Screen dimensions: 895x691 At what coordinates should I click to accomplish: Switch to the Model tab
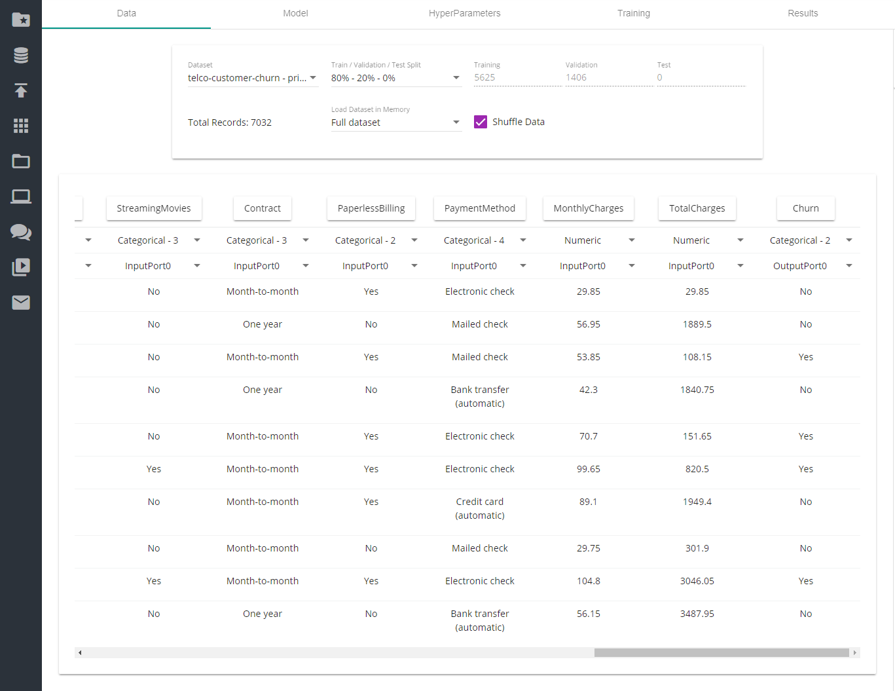click(295, 13)
